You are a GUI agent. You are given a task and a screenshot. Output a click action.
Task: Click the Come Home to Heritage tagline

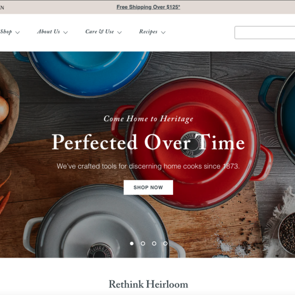[148, 119]
